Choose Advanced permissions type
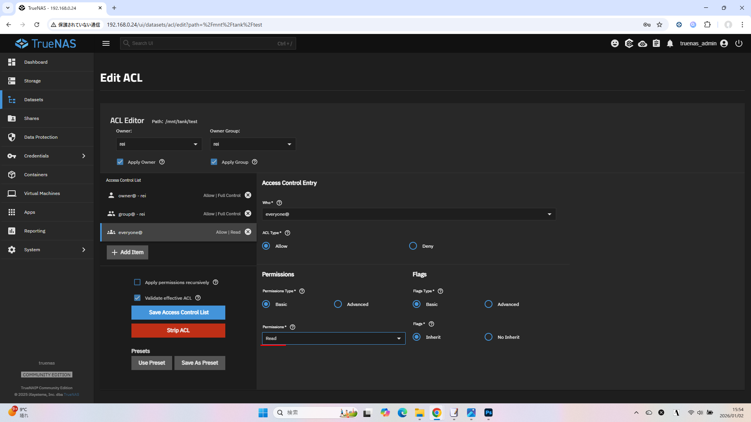 click(338, 304)
